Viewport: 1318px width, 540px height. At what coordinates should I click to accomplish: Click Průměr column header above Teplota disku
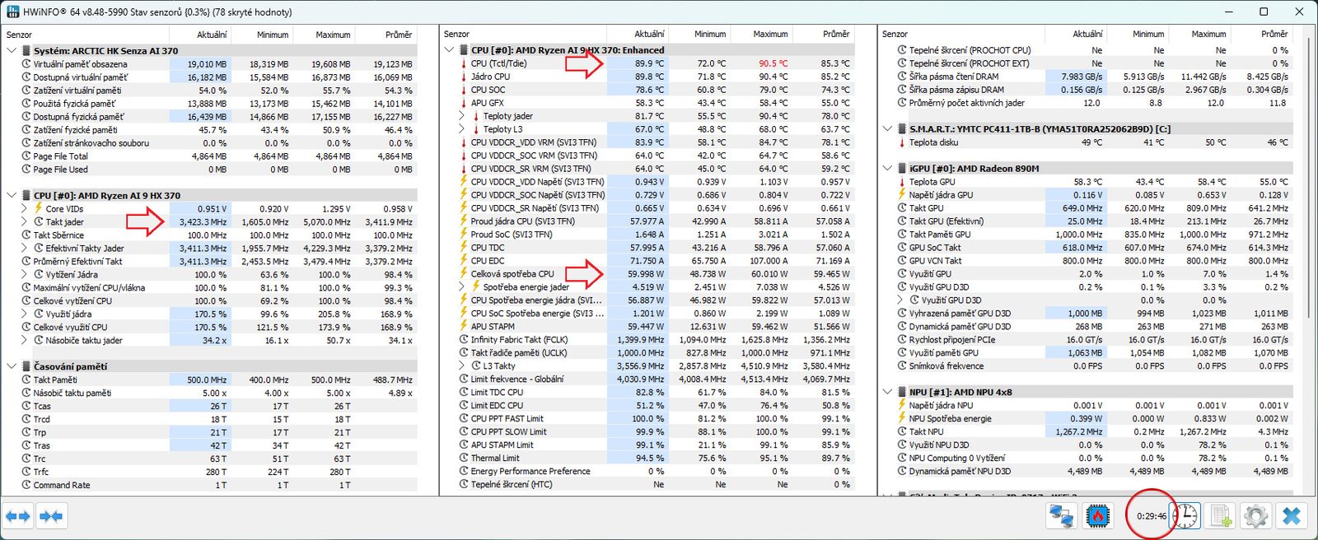pos(1263,34)
